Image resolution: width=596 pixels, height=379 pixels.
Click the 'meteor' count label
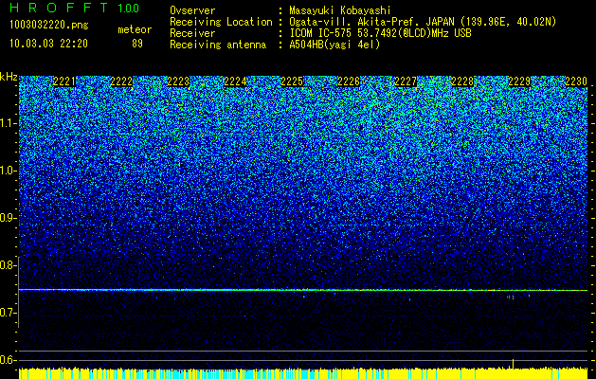[x=135, y=29]
